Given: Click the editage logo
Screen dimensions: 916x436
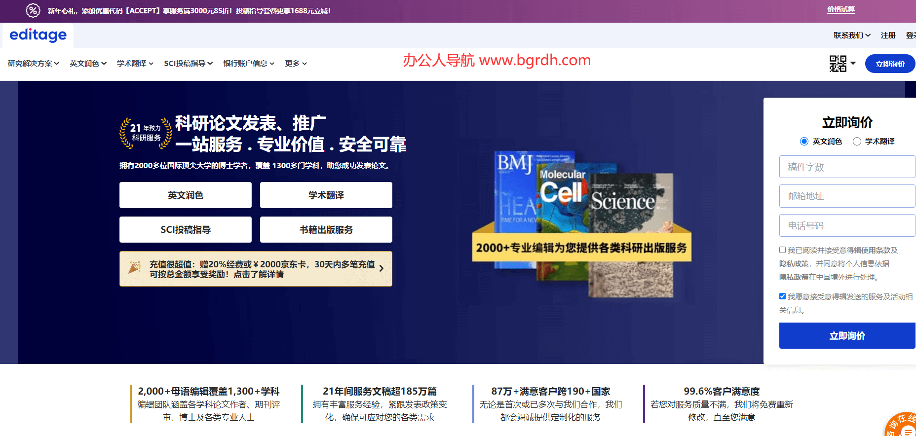Looking at the screenshot, I should (38, 35).
